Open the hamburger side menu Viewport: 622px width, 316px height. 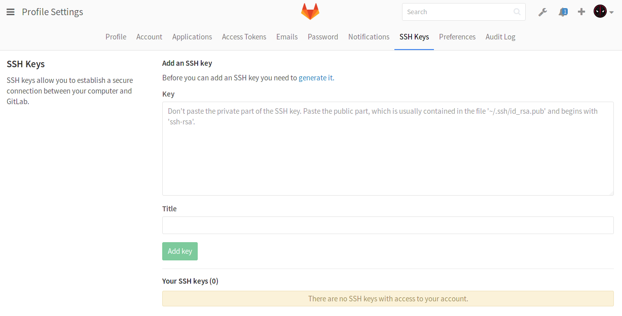pos(10,12)
